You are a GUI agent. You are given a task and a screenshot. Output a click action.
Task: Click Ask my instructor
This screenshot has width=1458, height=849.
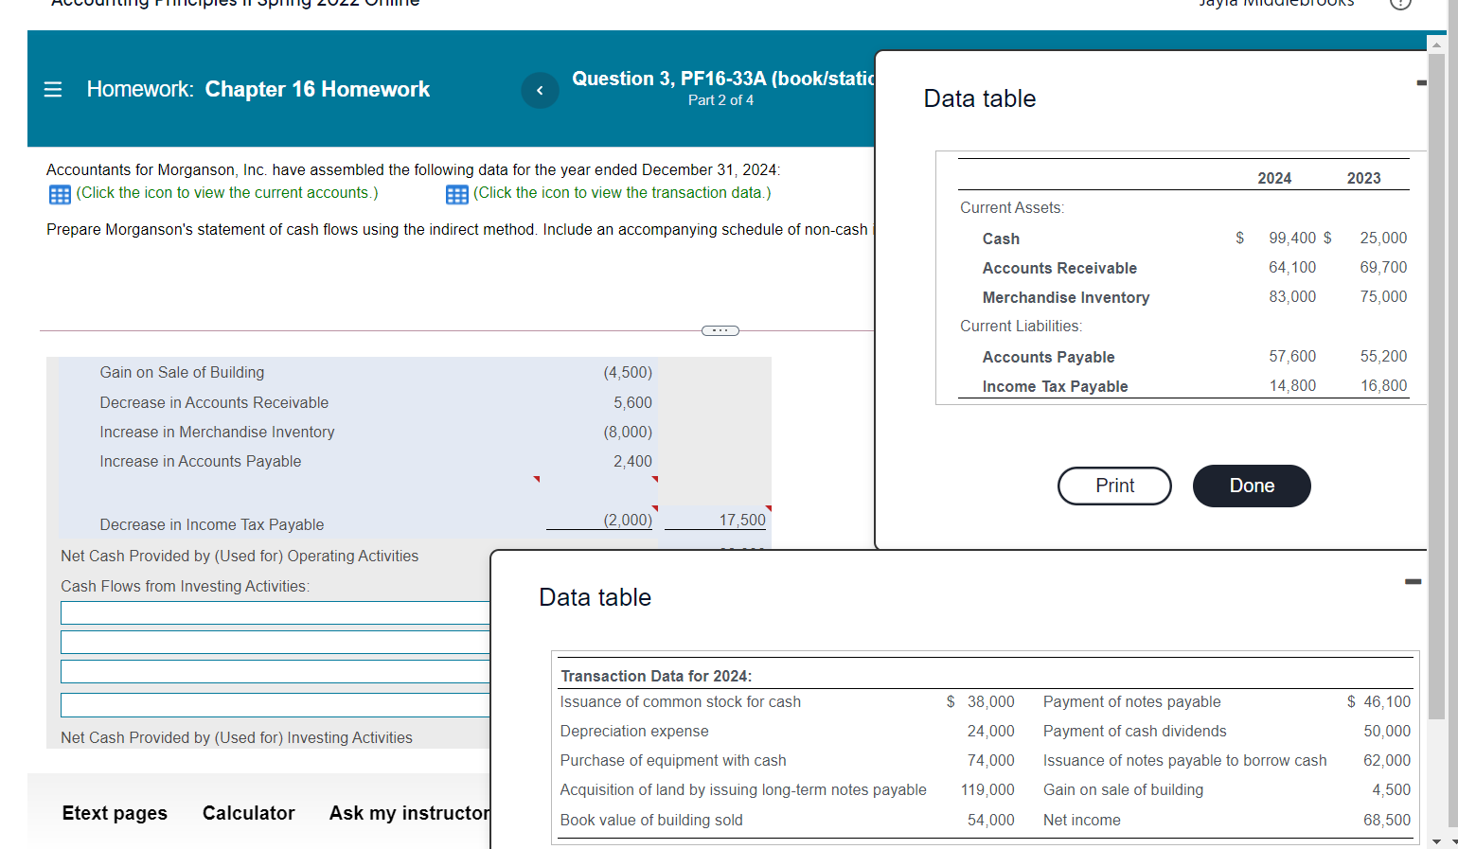tap(409, 813)
